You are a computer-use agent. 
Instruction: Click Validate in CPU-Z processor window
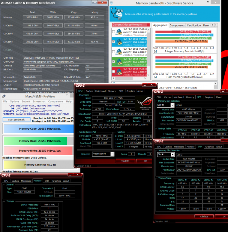point(125,161)
